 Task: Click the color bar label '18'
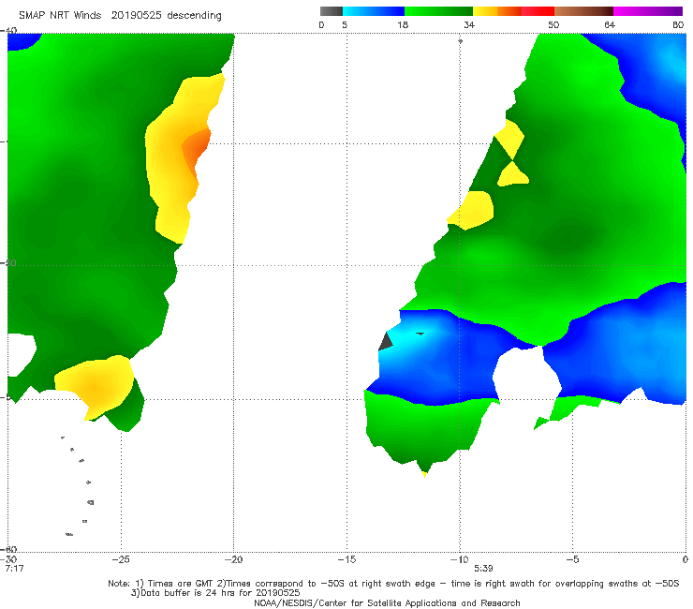pos(403,25)
